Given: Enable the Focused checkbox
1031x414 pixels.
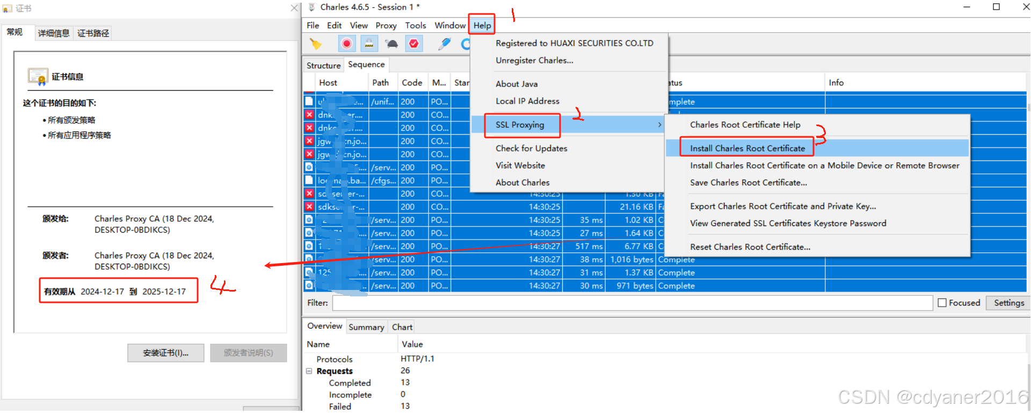Looking at the screenshot, I should point(942,303).
